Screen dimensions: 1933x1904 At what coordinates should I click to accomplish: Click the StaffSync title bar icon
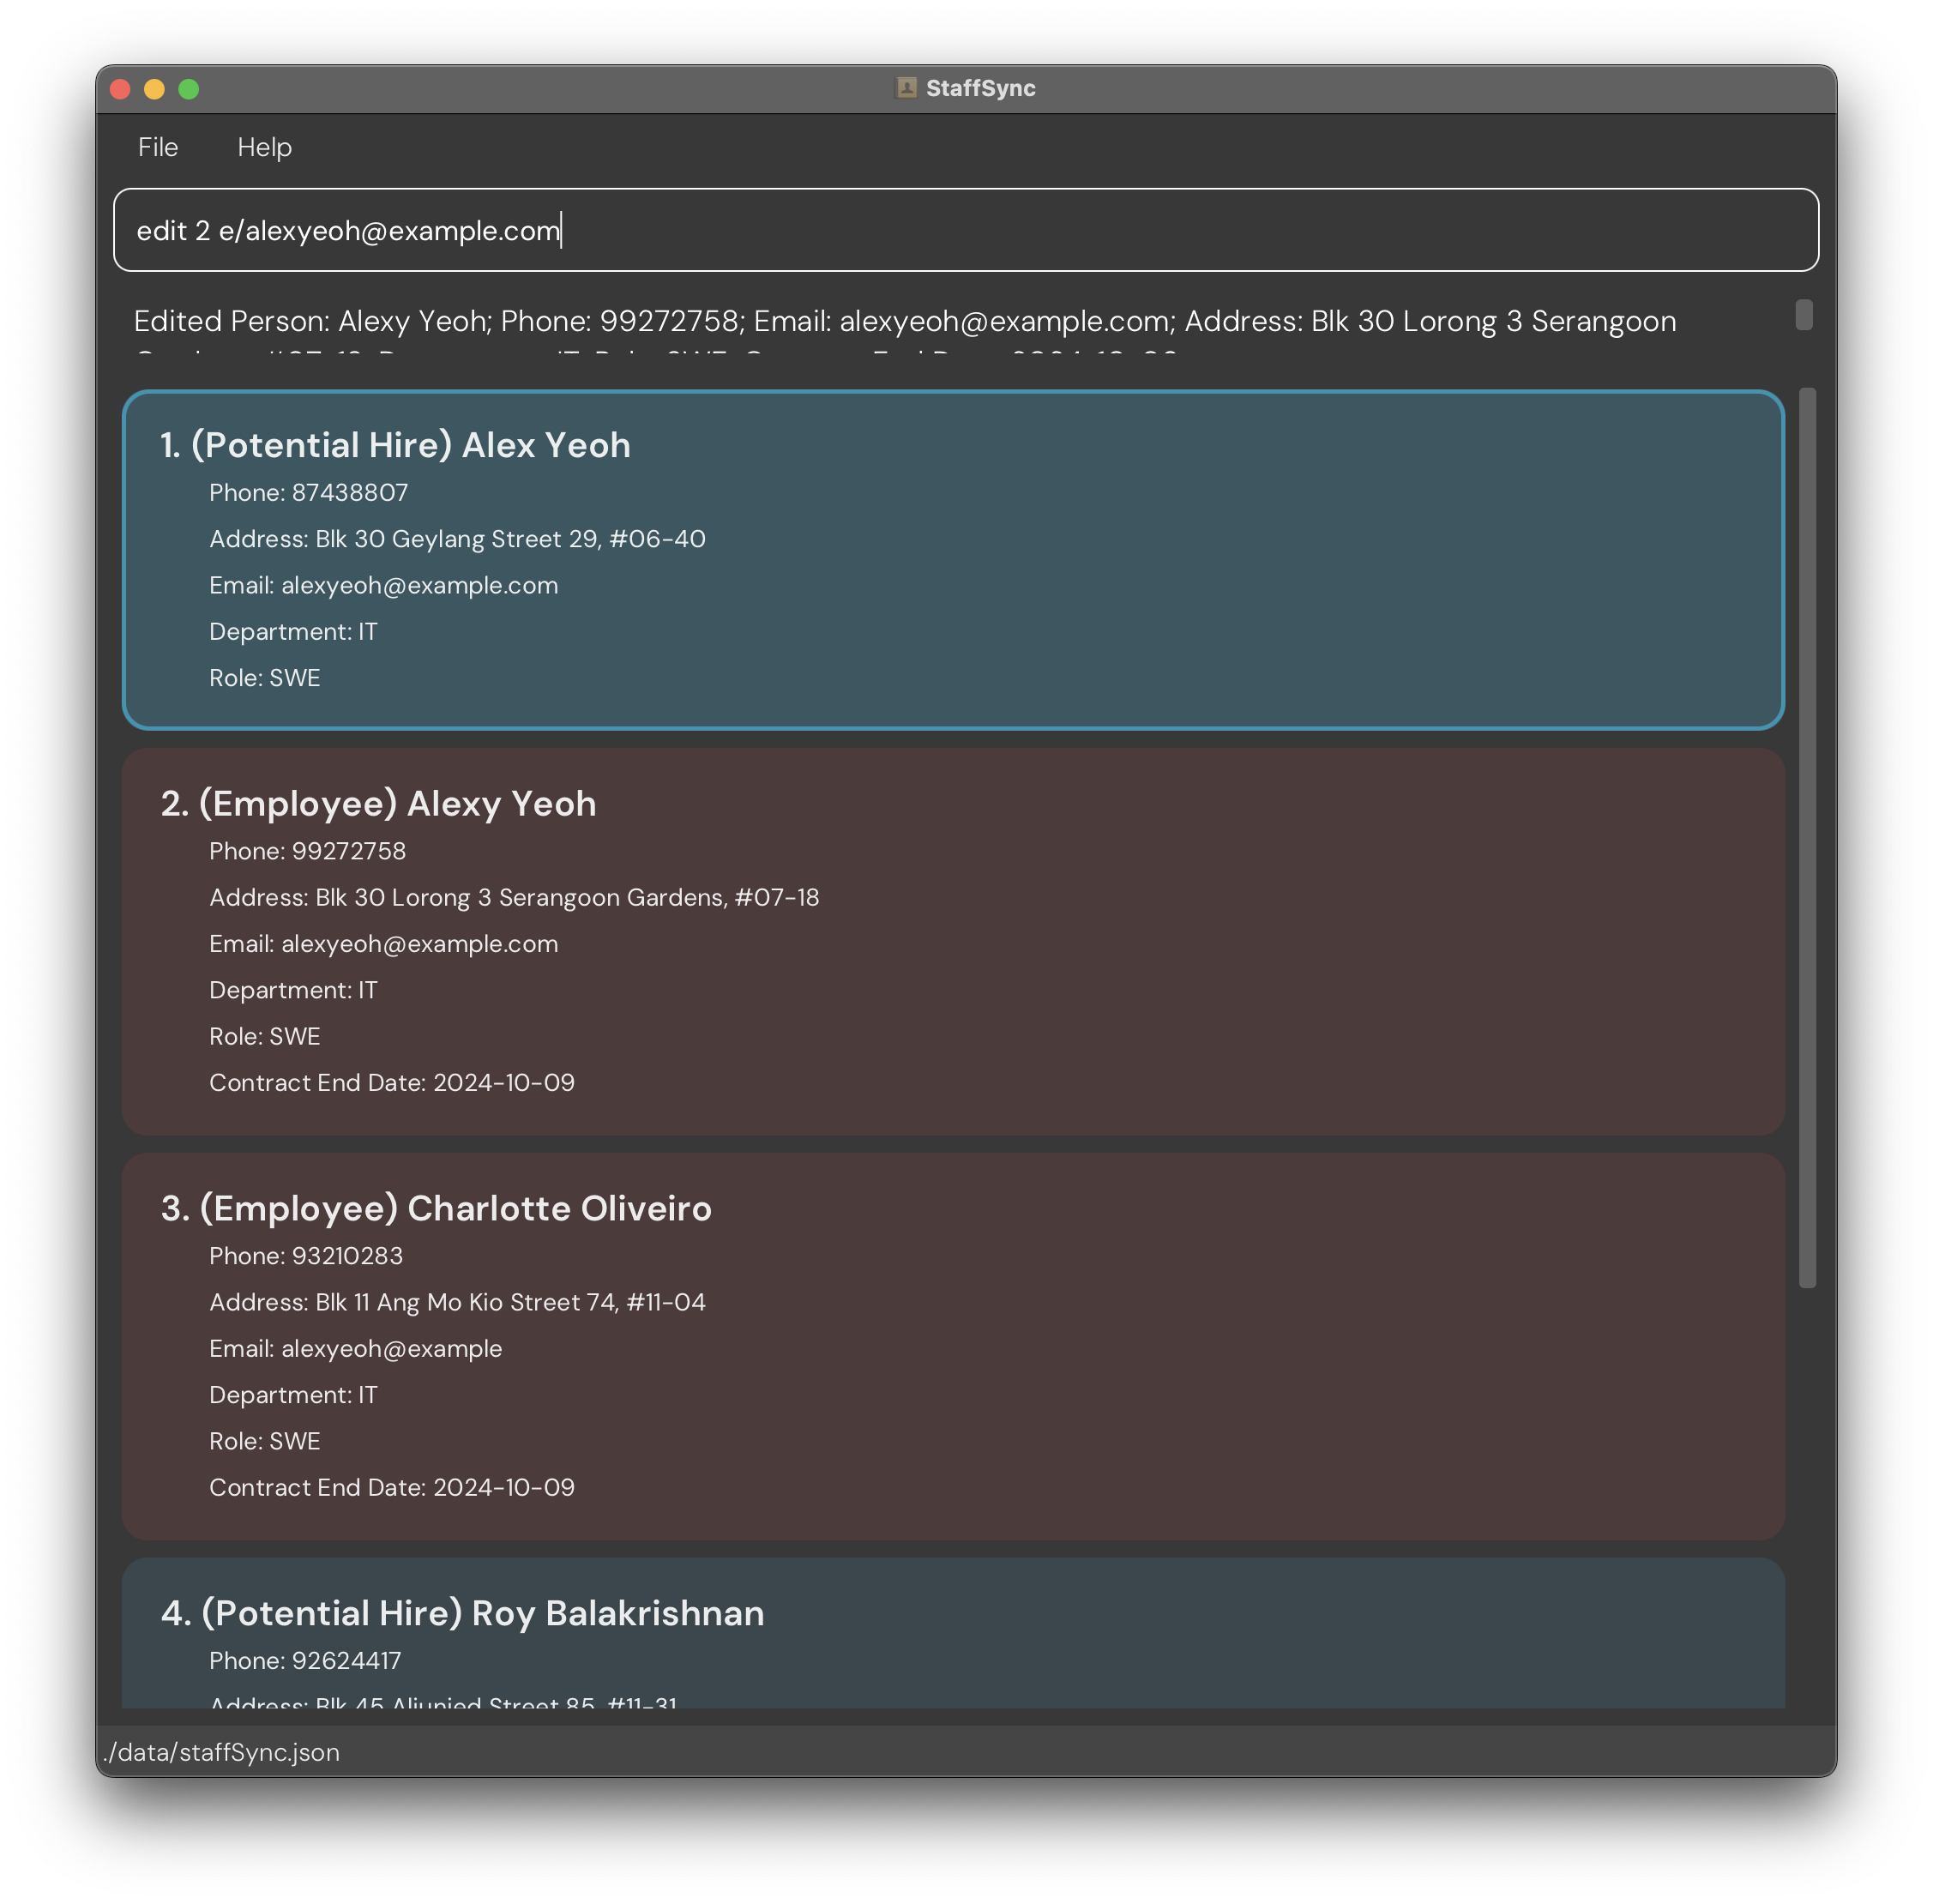tap(906, 88)
